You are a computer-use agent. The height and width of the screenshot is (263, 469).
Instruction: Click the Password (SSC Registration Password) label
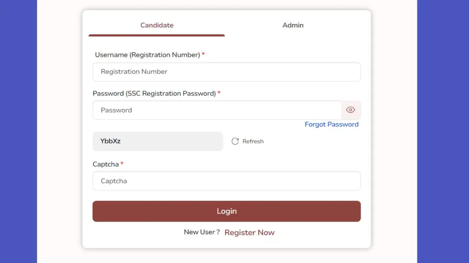pos(154,94)
